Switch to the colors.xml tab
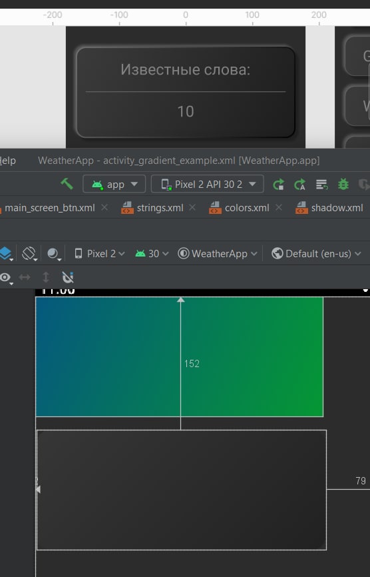Image resolution: width=370 pixels, height=577 pixels. (246, 208)
